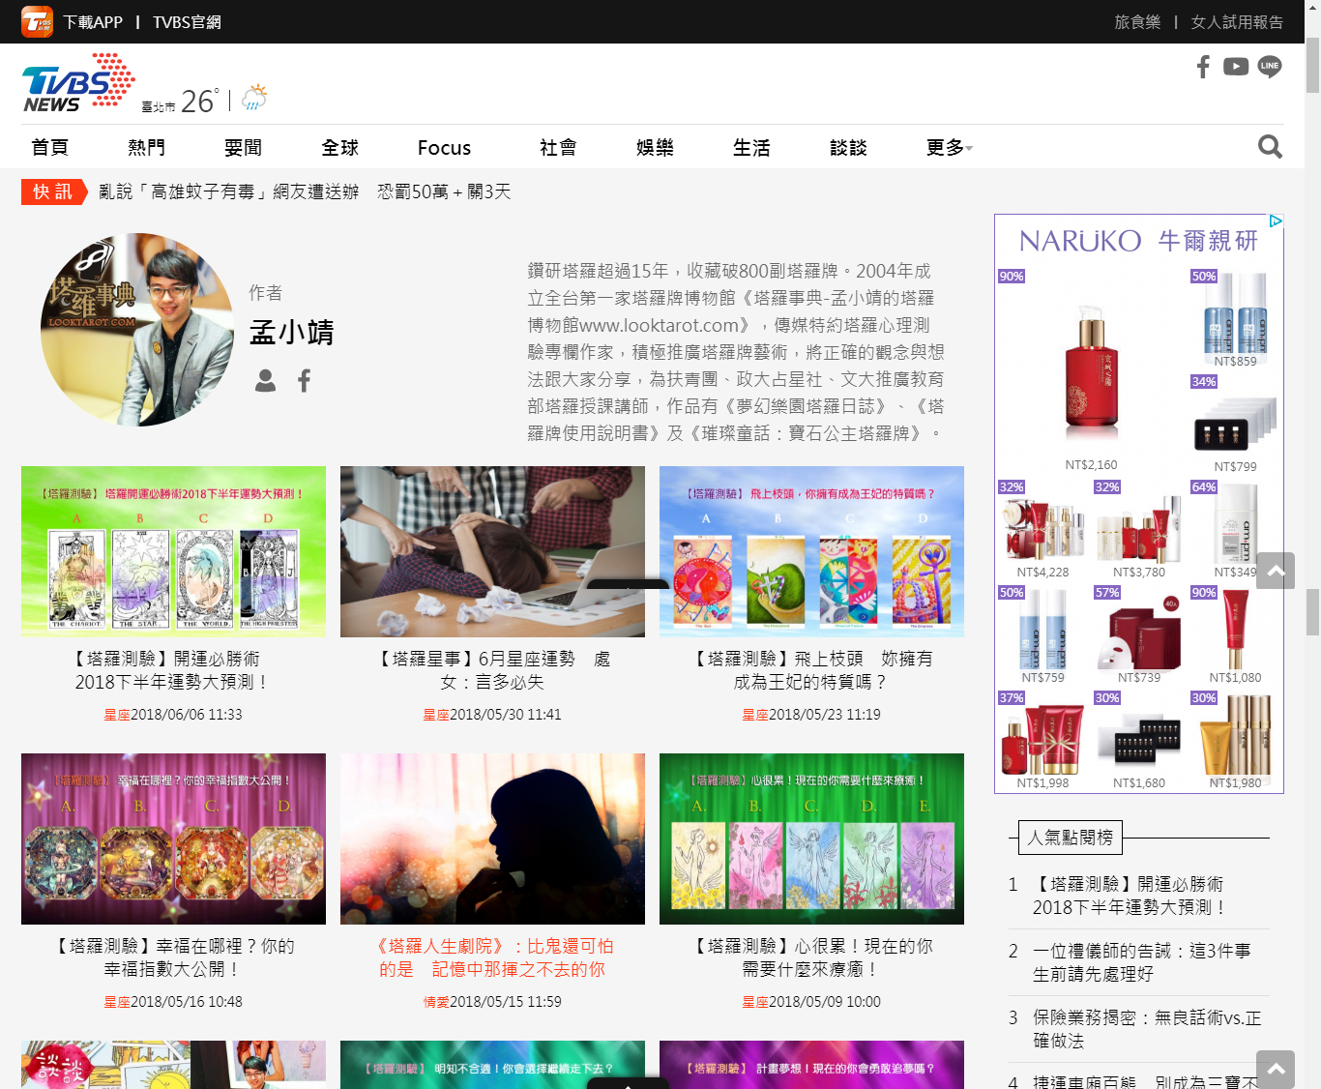The height and width of the screenshot is (1089, 1321).
Task: Open the 全球 nav section
Action: (x=340, y=148)
